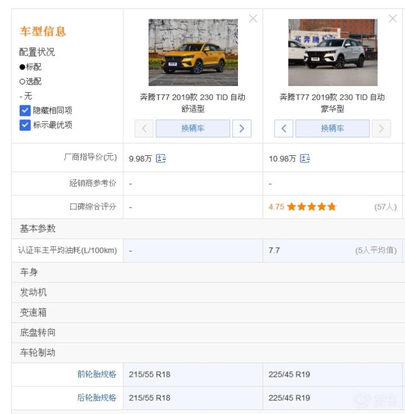Click 车型信息 heading

43,31
